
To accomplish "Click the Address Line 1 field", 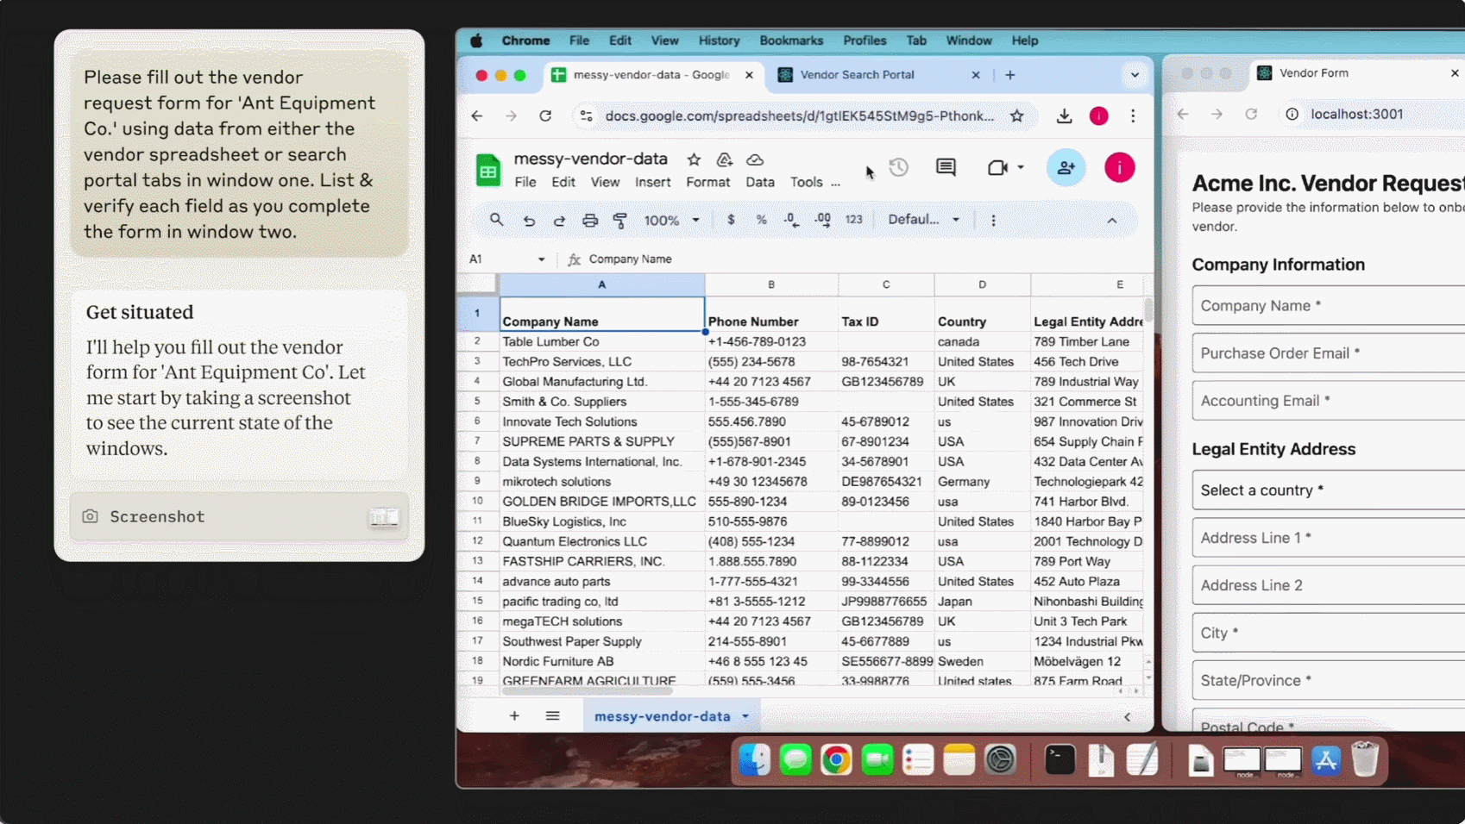I will coord(1328,538).
